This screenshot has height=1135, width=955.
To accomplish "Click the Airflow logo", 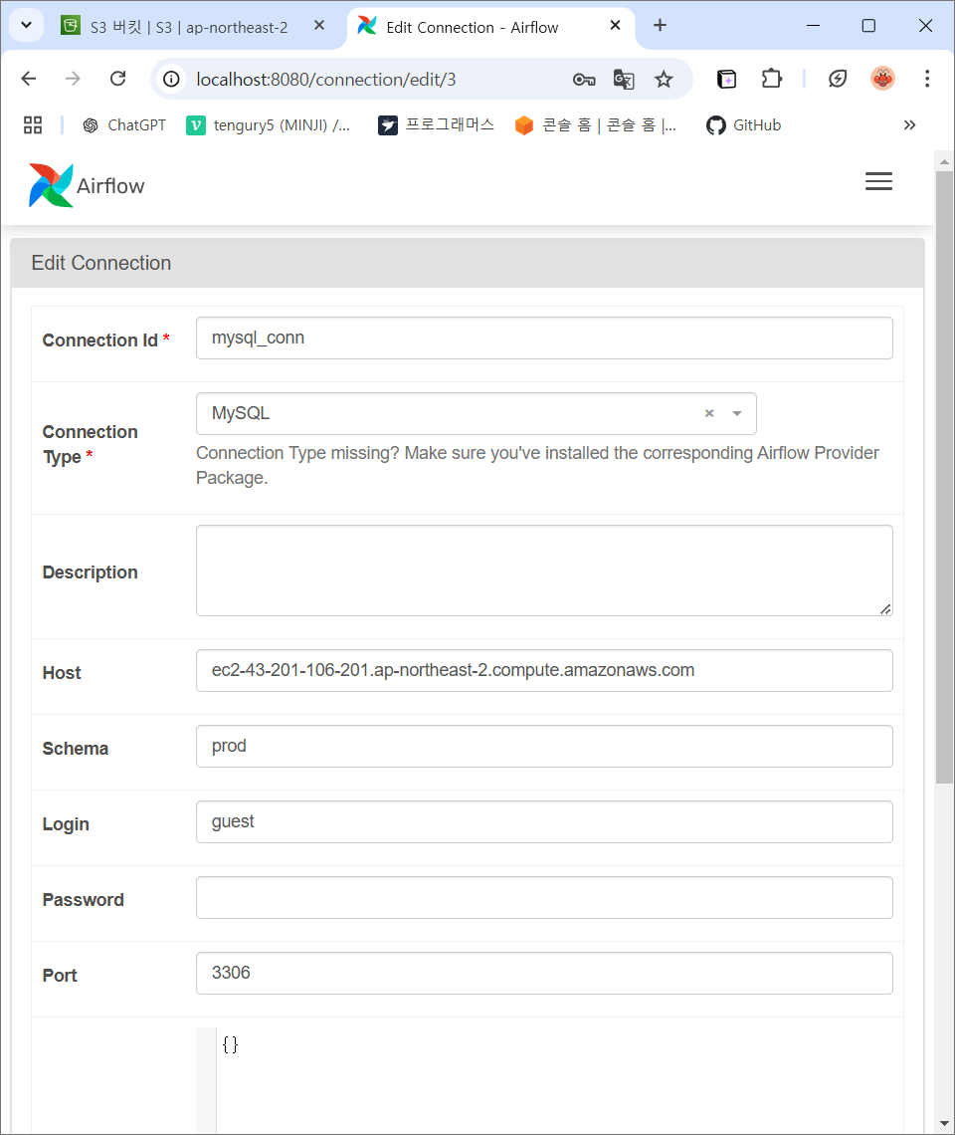I will tap(87, 186).
